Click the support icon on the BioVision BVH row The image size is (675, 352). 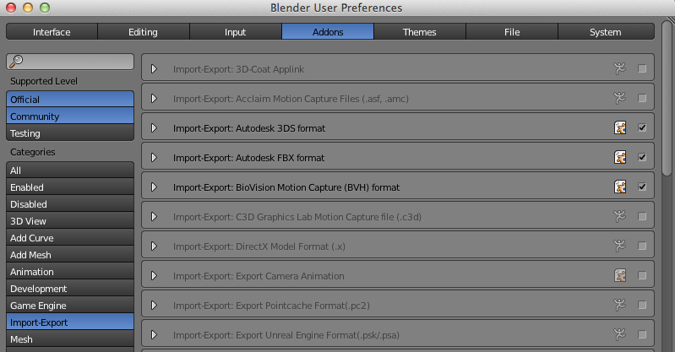pyautogui.click(x=620, y=187)
